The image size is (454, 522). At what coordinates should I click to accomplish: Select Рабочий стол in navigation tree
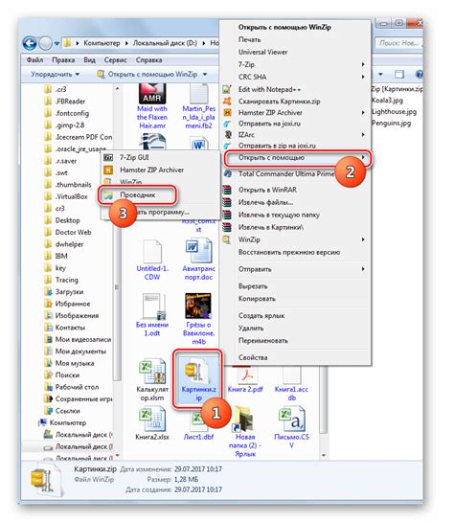point(77,387)
